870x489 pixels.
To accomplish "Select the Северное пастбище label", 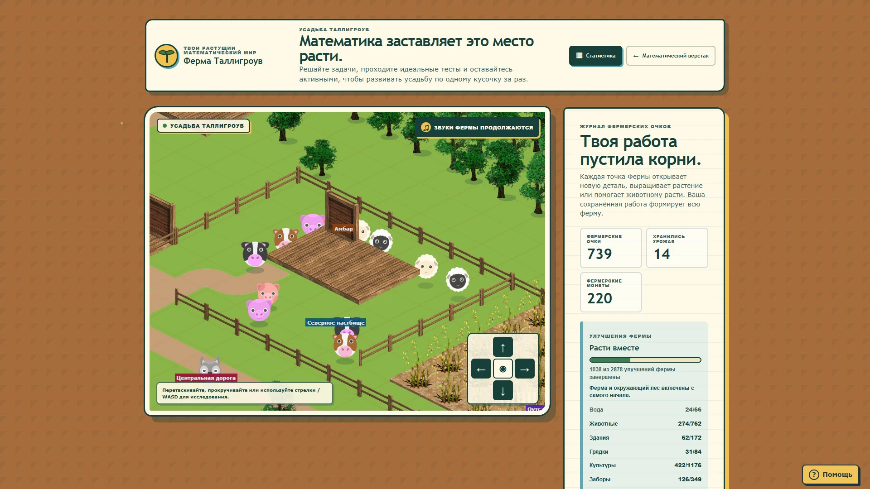I will coord(336,323).
